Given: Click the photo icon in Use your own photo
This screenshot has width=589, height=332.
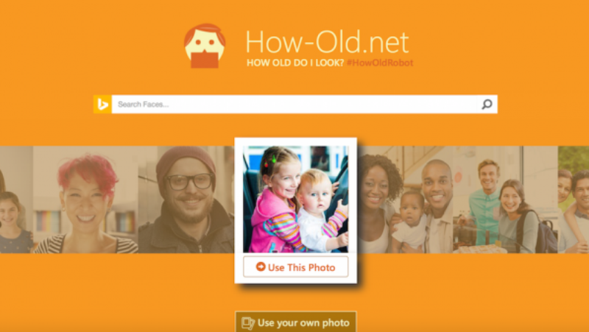Looking at the screenshot, I should [248, 323].
